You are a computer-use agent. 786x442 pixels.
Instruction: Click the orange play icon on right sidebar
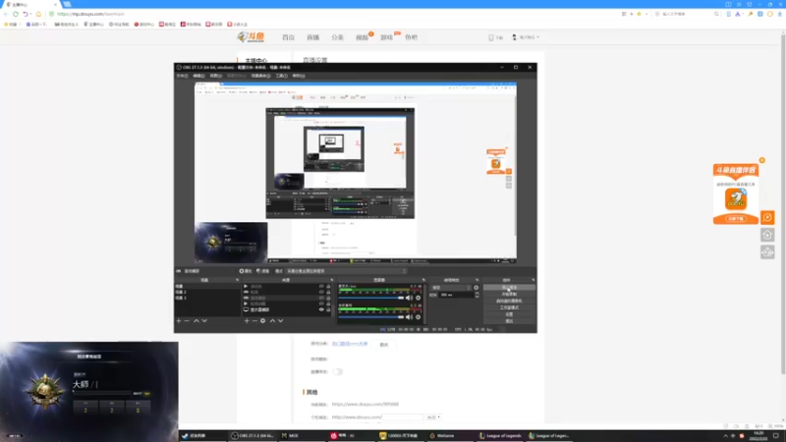767,217
